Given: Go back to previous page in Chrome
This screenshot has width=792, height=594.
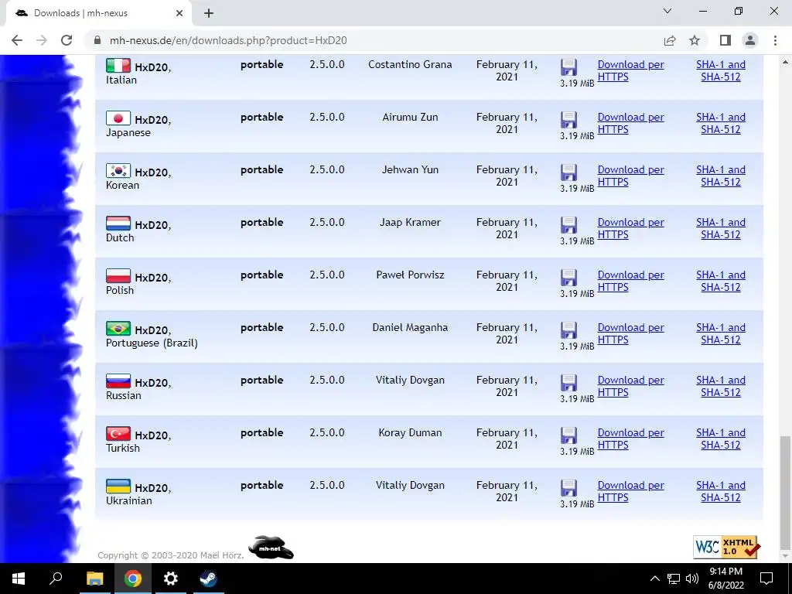Looking at the screenshot, I should [x=17, y=40].
